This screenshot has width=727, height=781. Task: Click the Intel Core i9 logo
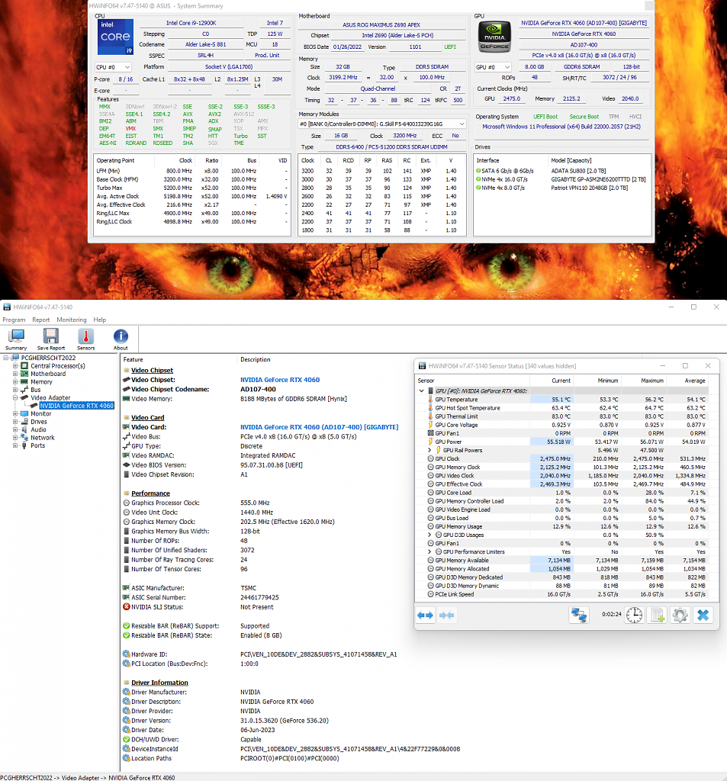pos(115,37)
